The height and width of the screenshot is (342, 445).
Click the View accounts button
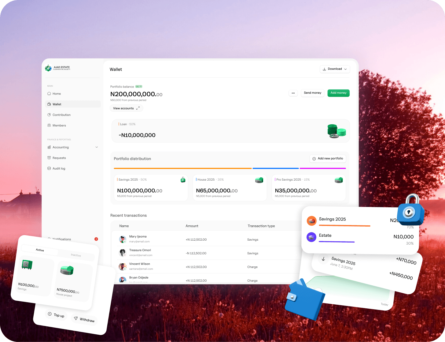(x=126, y=108)
